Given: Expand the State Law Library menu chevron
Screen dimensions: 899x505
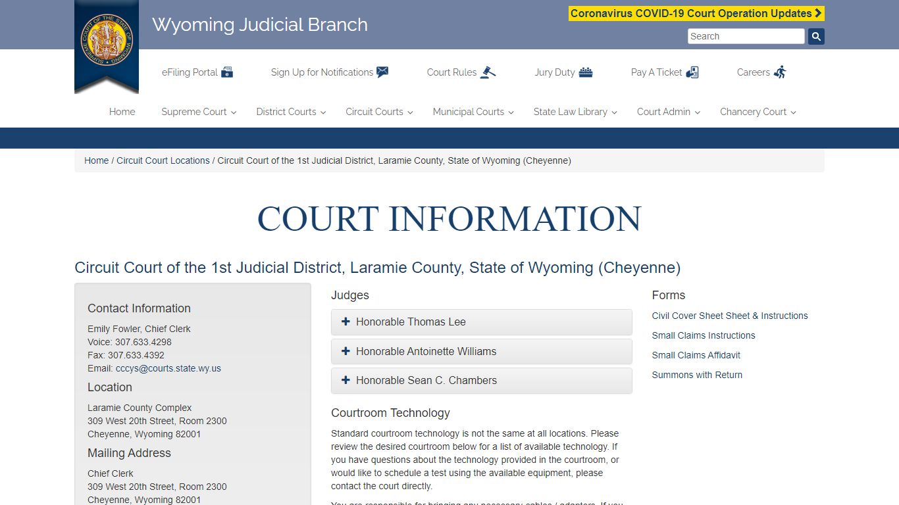Looking at the screenshot, I should [x=614, y=112].
